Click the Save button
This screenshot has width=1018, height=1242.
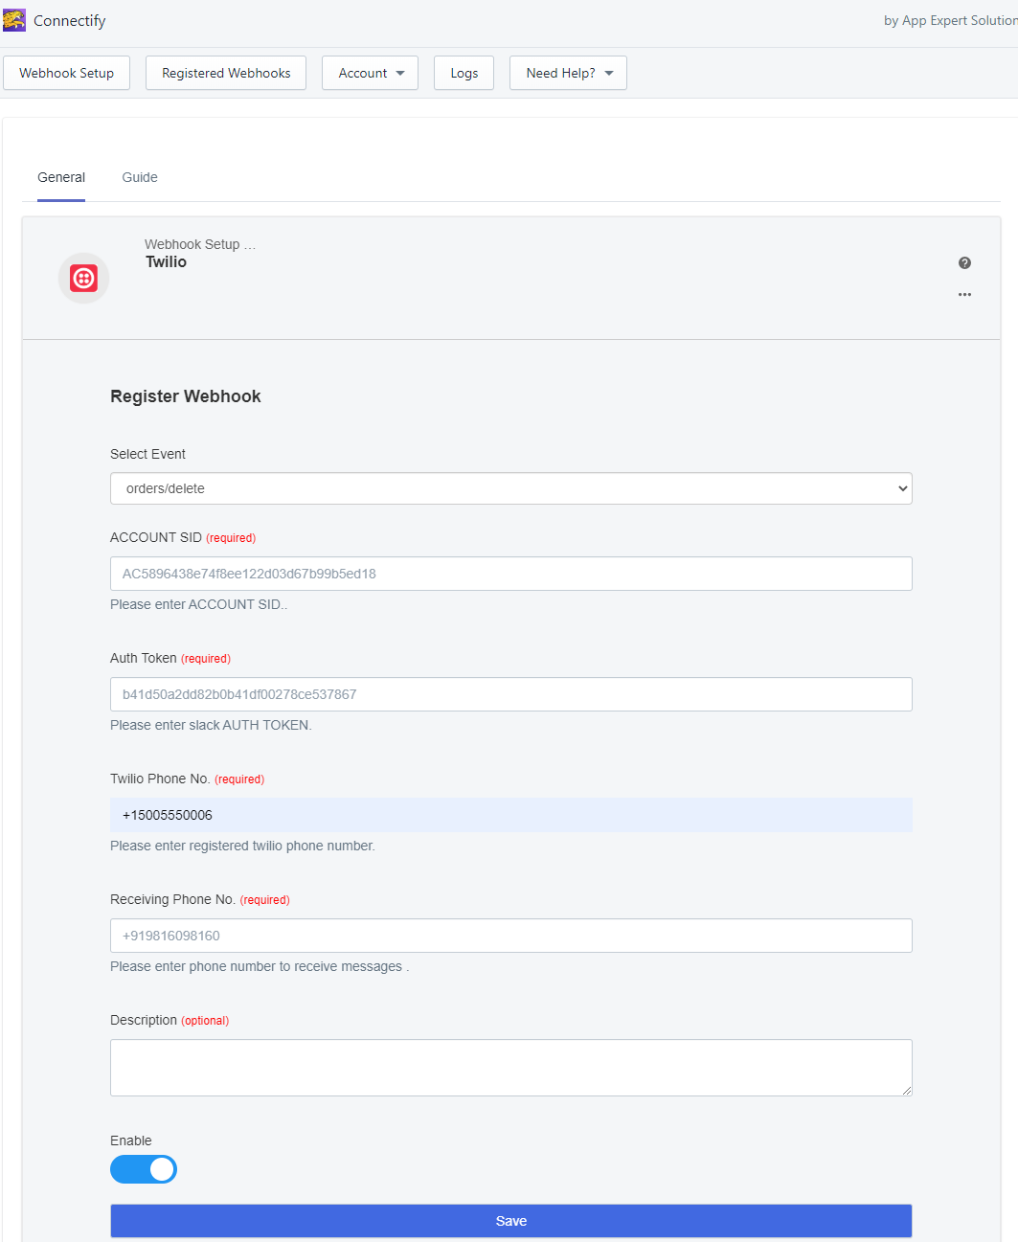pyautogui.click(x=510, y=1221)
